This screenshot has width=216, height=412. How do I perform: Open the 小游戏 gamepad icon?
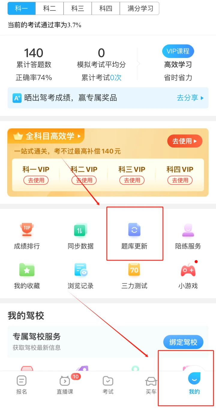(x=188, y=270)
